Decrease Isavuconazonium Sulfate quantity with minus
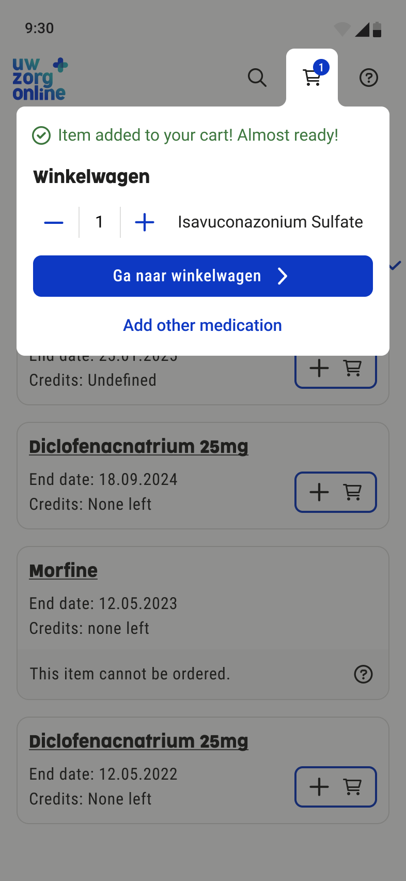Viewport: 406px width, 881px height. pos(54,223)
